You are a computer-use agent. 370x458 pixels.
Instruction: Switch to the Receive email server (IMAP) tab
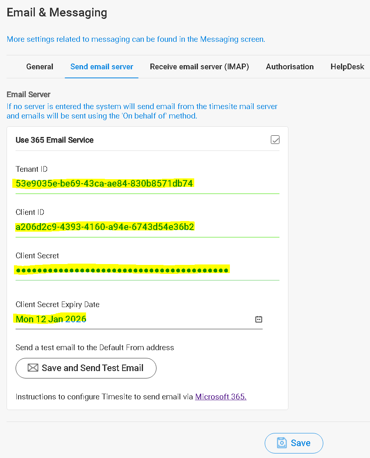pyautogui.click(x=200, y=66)
